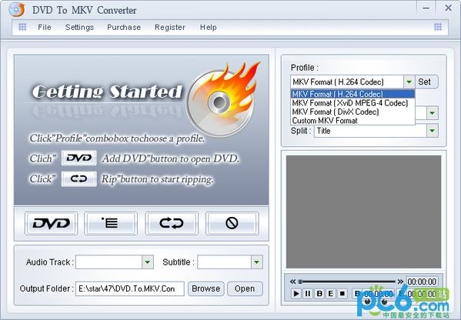The height and width of the screenshot is (320, 461).
Task: Click the grid icon at menu bar right
Action: tap(438, 27)
